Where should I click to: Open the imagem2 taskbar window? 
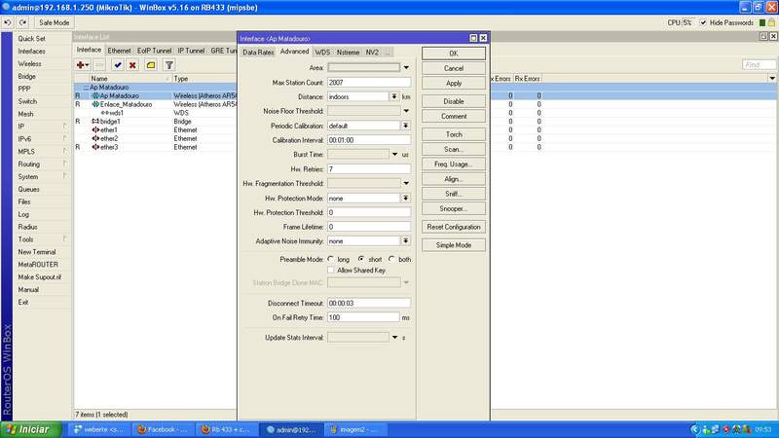(354, 429)
